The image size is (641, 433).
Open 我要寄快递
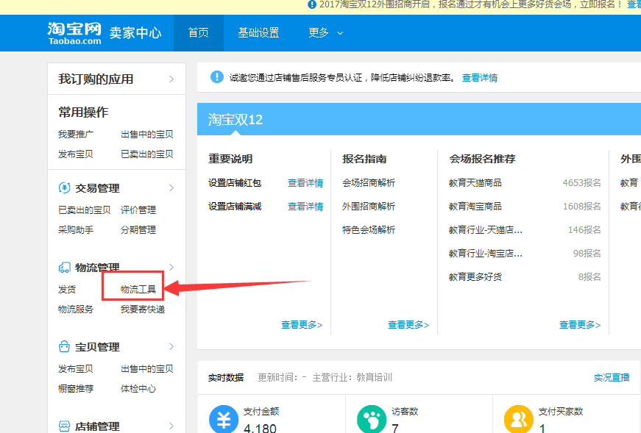[x=143, y=309]
